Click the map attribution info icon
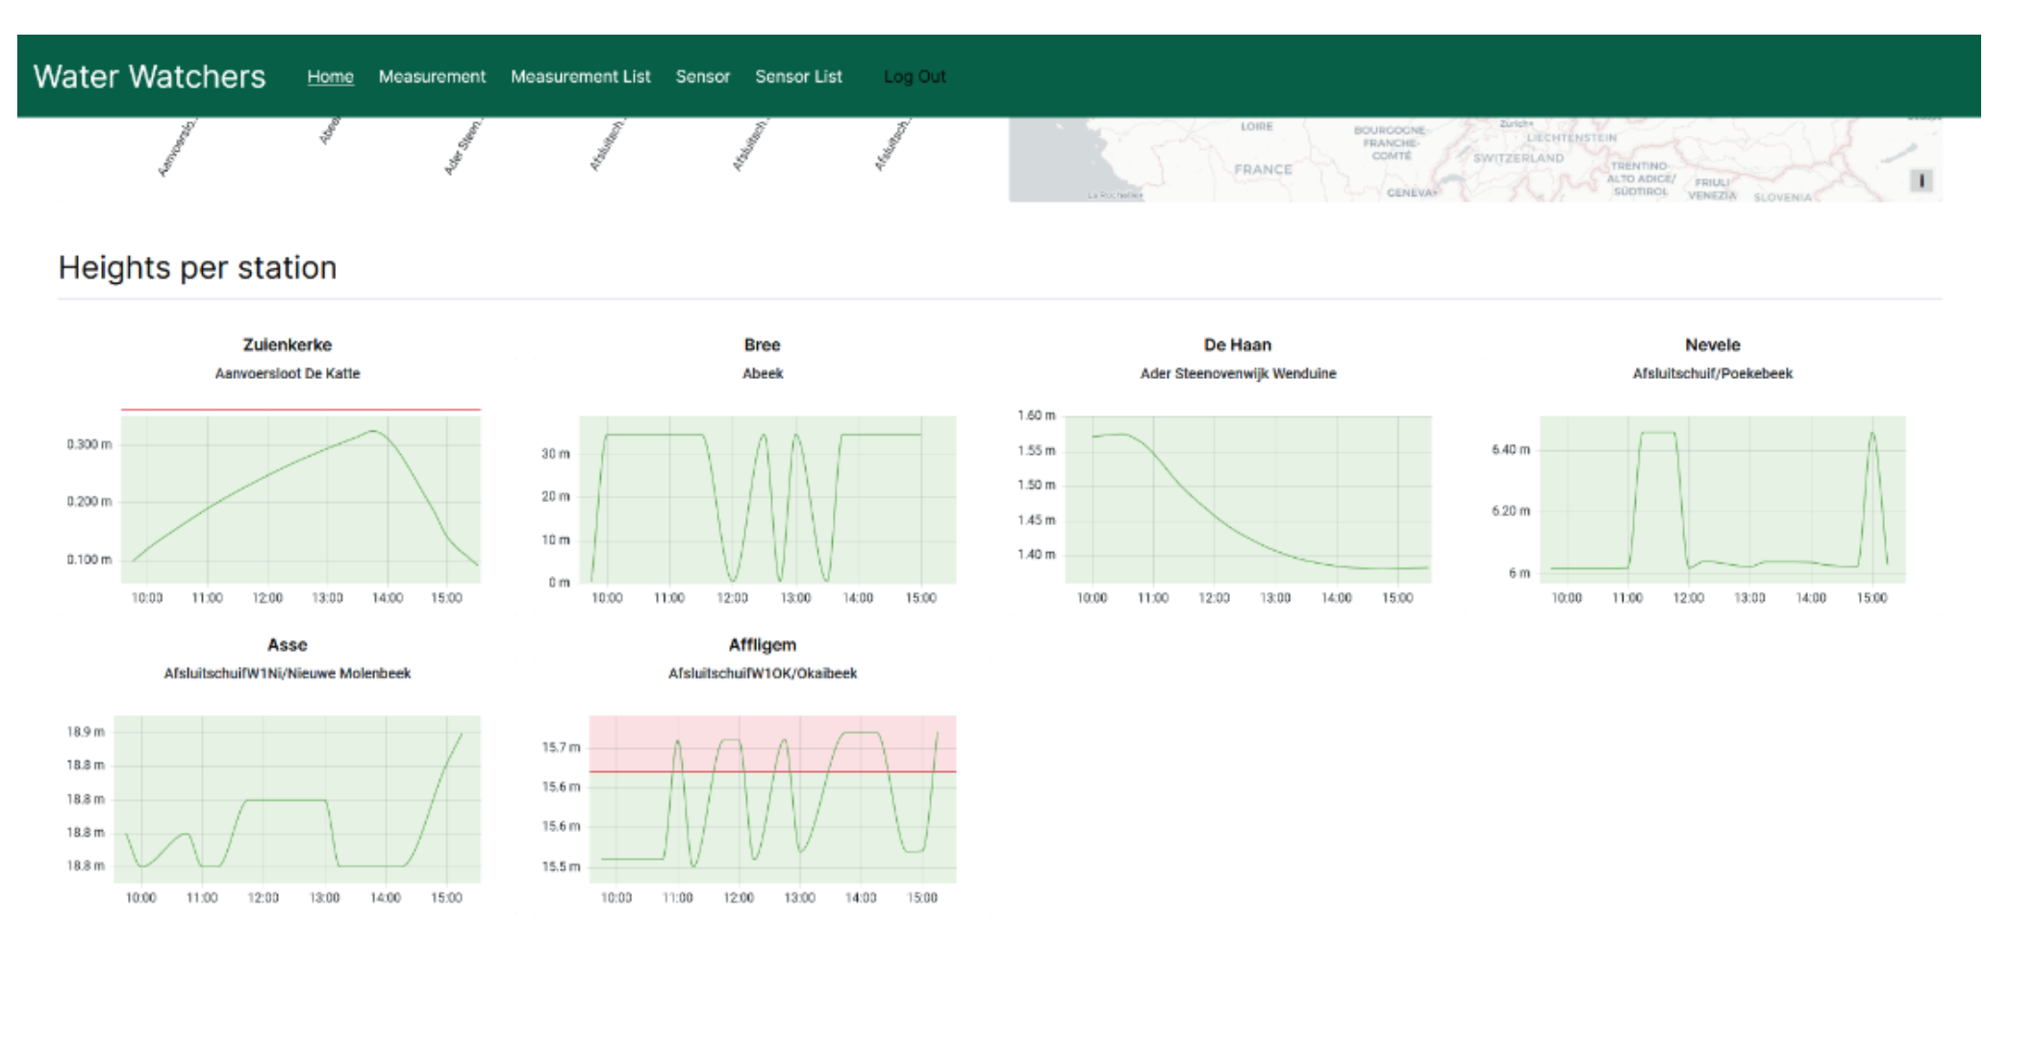The height and width of the screenshot is (1054, 2035). [1921, 180]
